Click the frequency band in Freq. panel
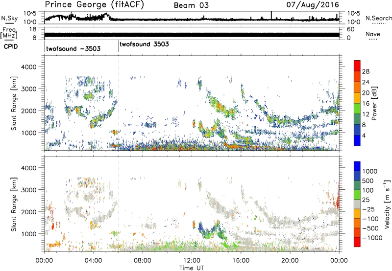This screenshot has width=392, height=271. [192, 35]
